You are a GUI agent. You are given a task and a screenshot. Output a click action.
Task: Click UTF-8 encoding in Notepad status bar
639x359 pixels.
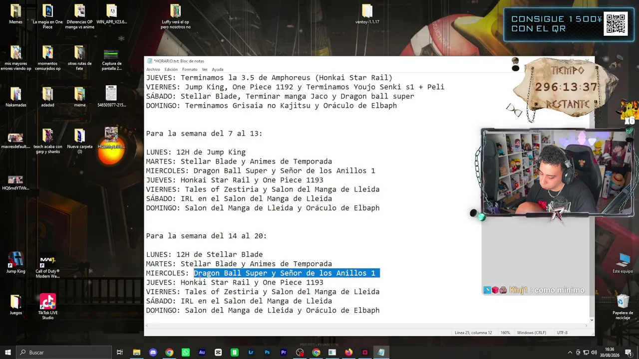(562, 333)
